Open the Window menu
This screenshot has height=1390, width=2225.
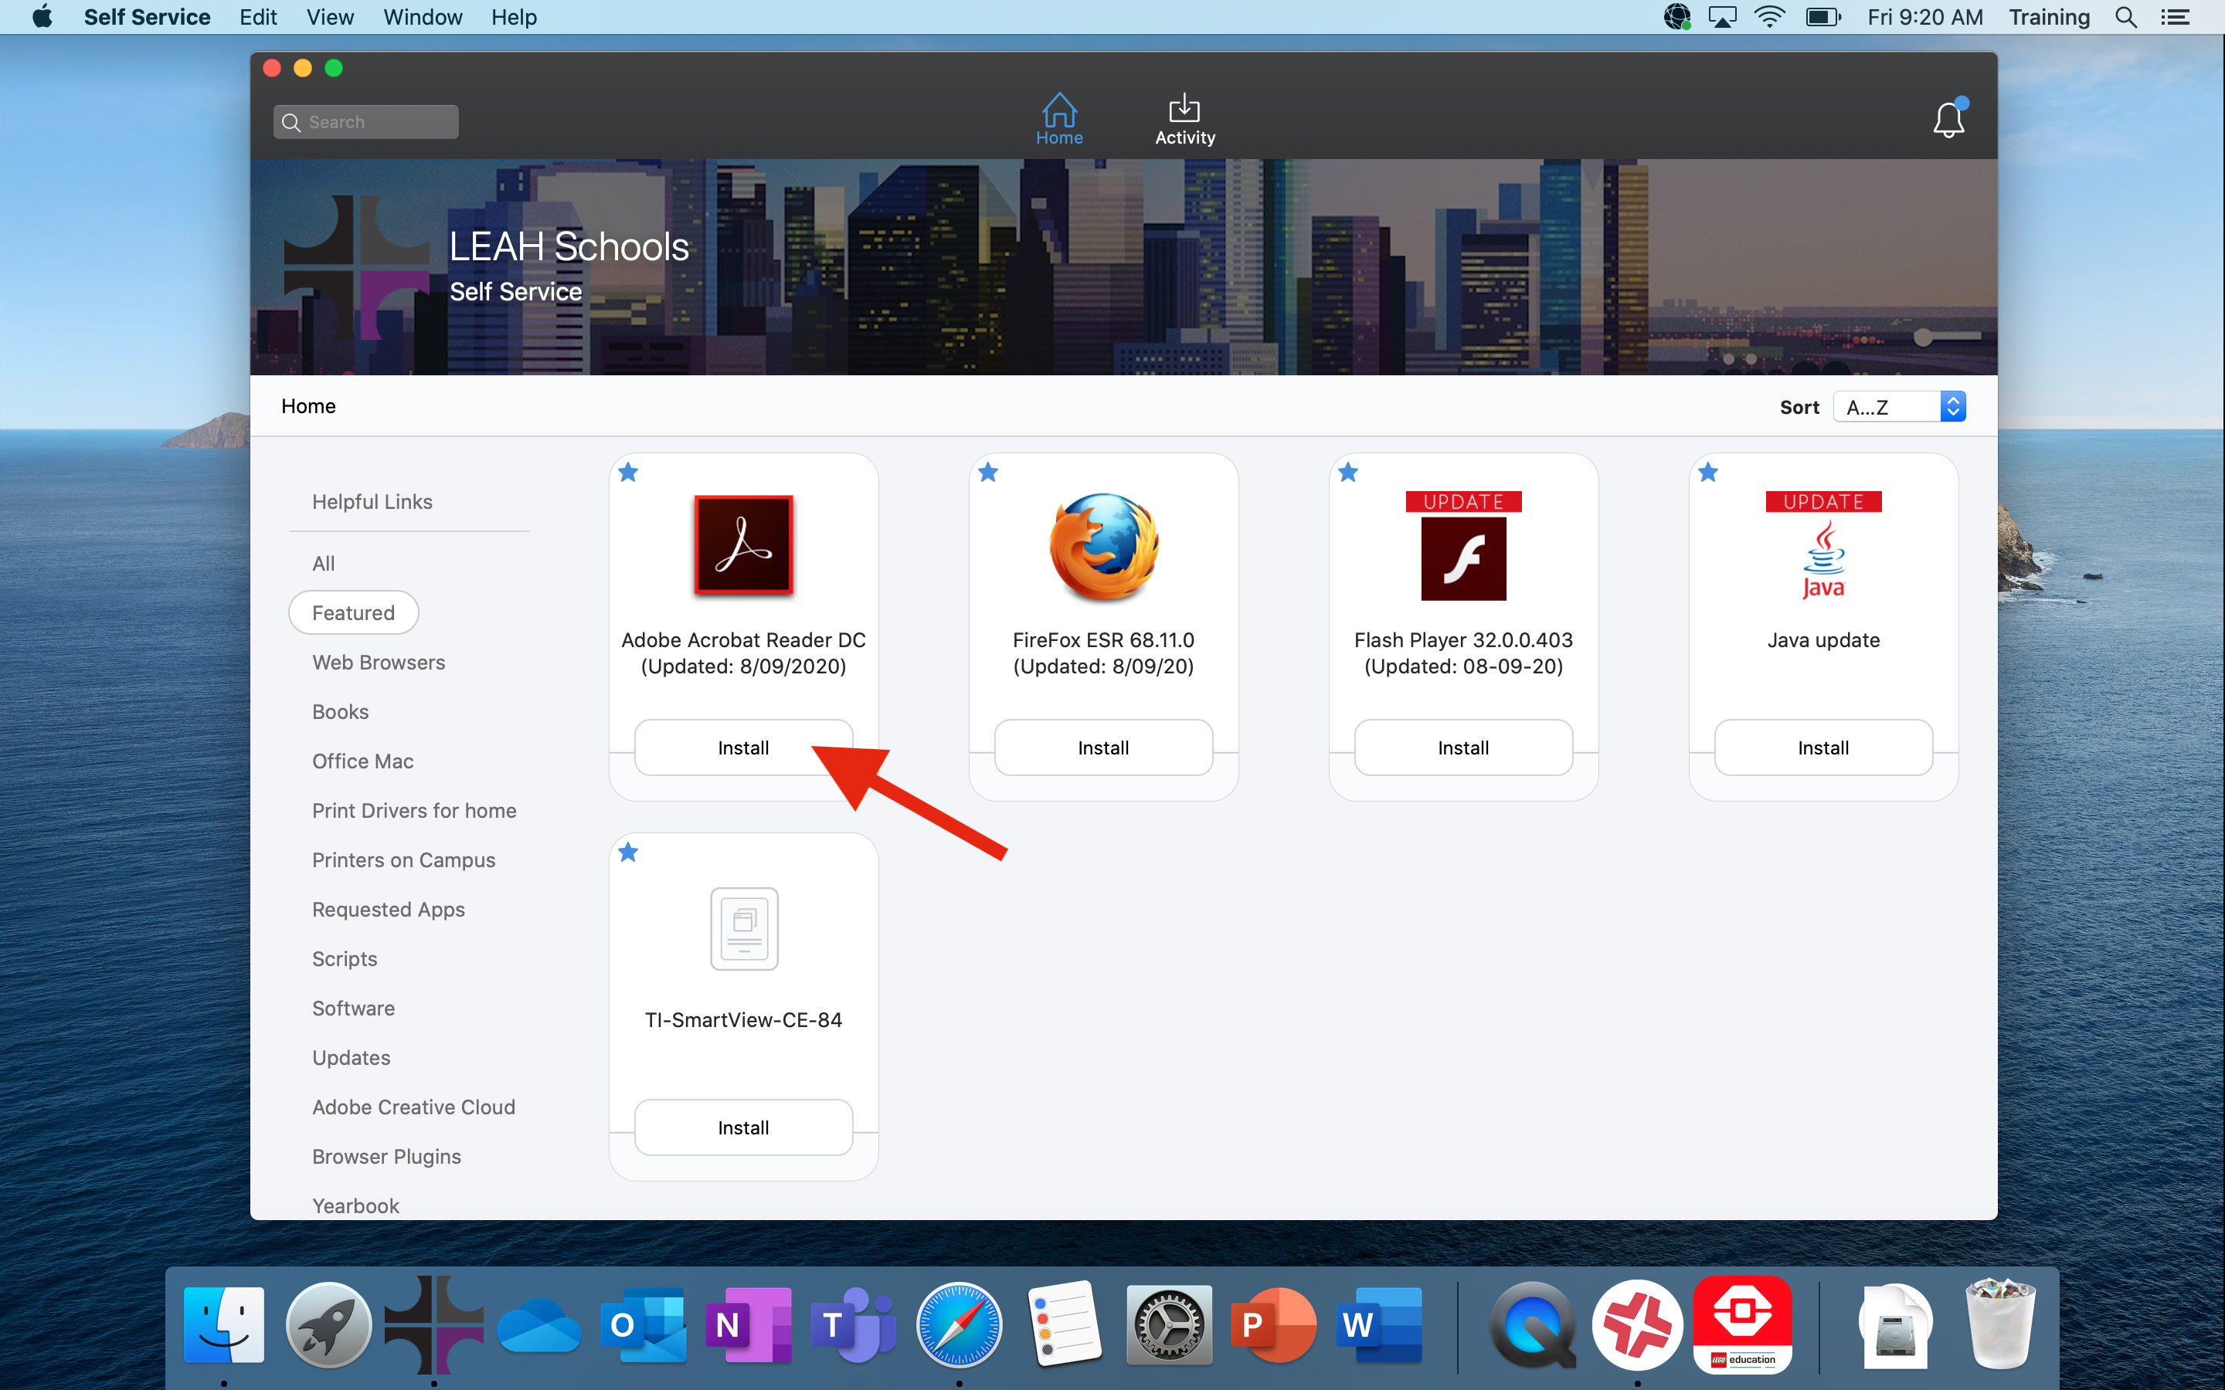click(x=423, y=16)
